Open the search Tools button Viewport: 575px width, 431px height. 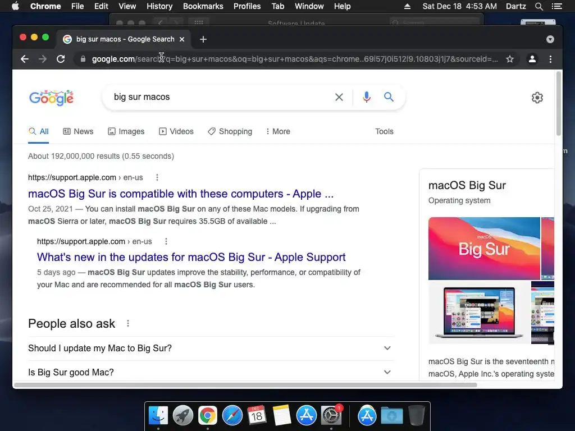tap(384, 131)
